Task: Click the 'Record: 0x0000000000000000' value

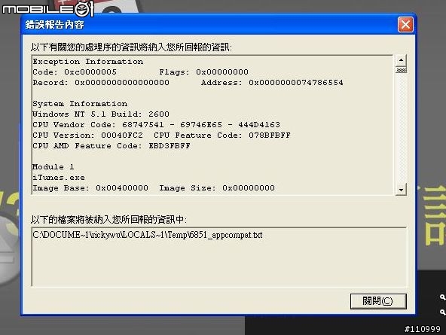Action: tap(101, 83)
